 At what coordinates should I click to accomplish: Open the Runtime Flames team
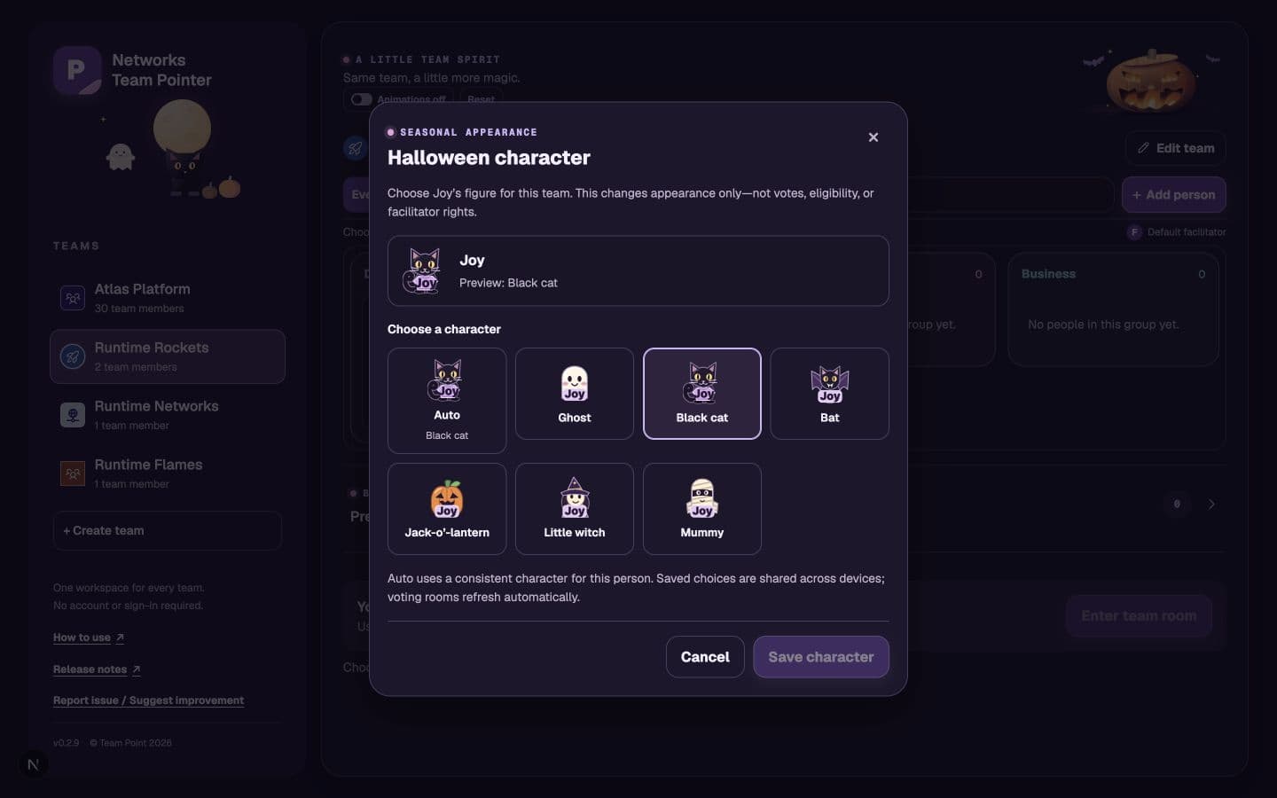tap(168, 473)
